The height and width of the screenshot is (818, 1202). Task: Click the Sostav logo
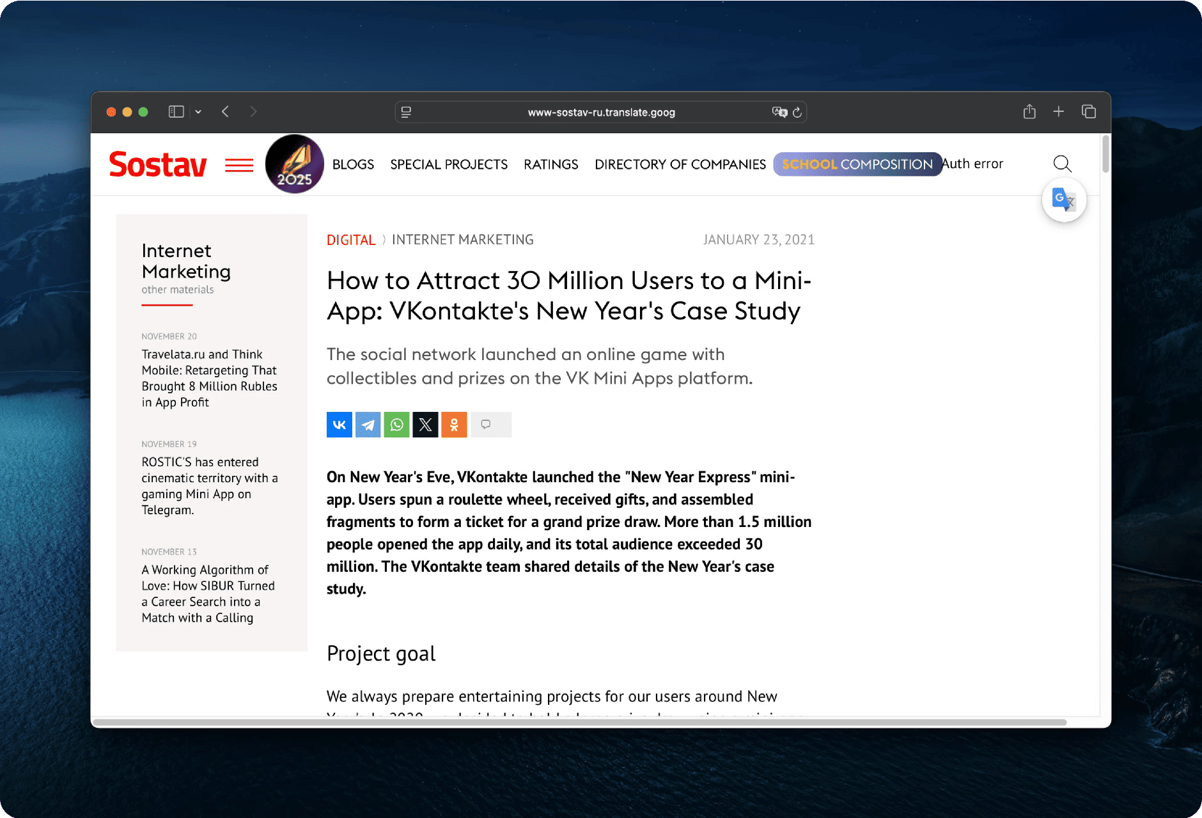point(158,164)
